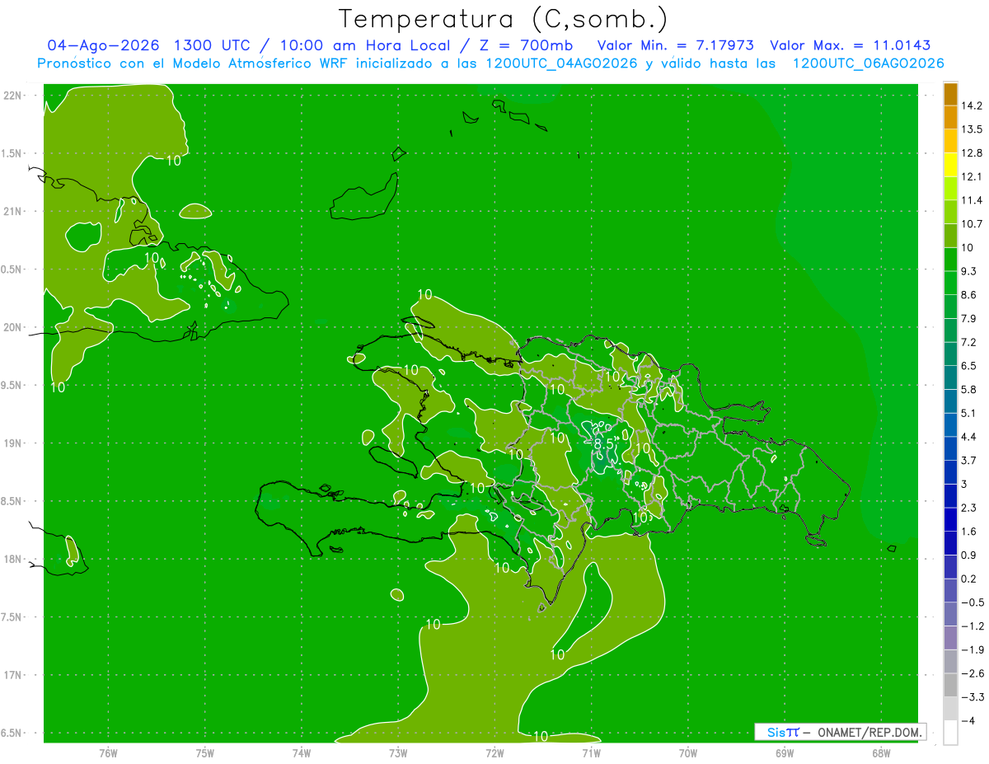Click the 18N latitude label
The image size is (989, 764).
point(12,559)
